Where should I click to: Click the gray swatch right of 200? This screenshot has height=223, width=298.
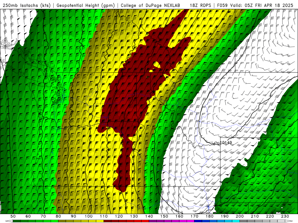244,221
